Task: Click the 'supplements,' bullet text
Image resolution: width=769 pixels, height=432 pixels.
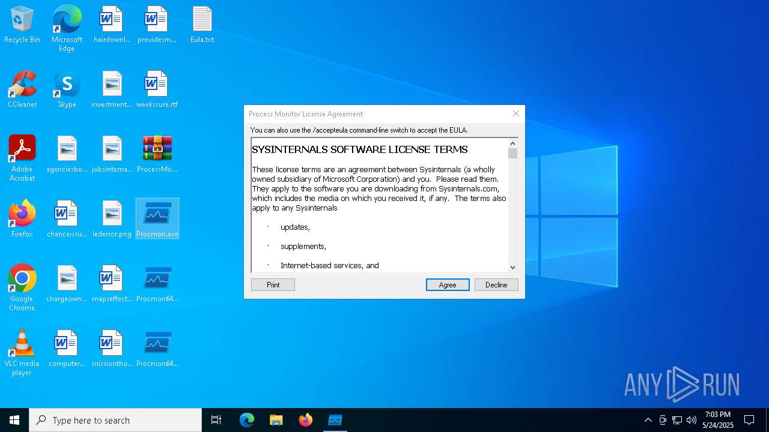Action: [303, 247]
